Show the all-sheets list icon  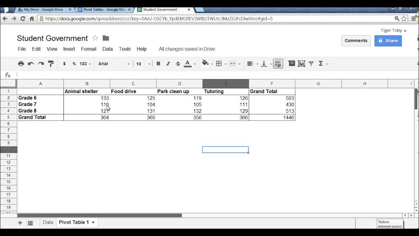[x=30, y=223]
